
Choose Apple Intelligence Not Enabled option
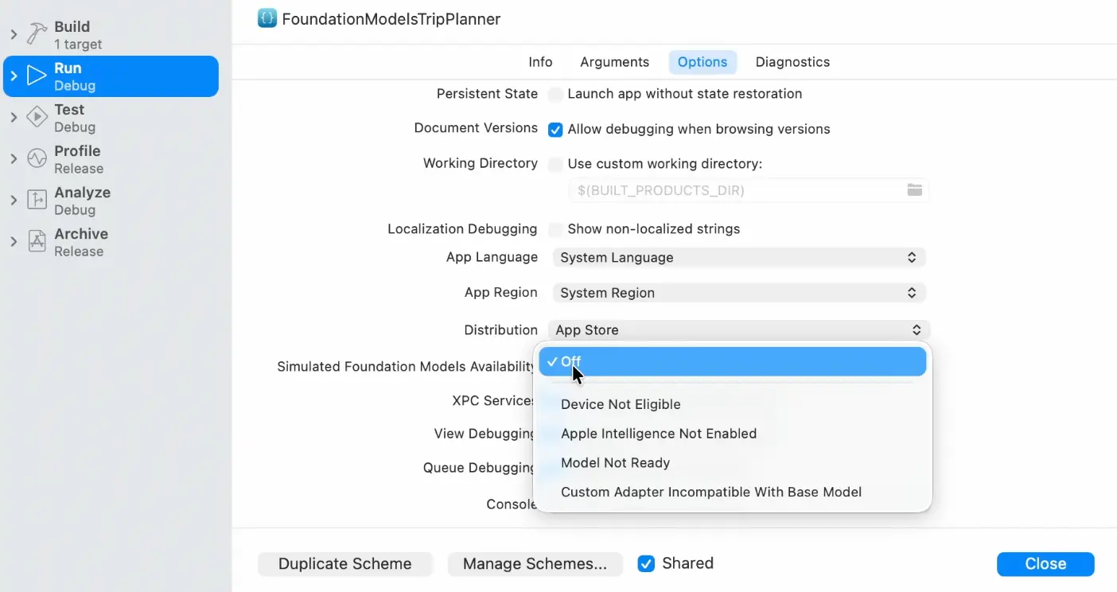[x=733, y=434]
